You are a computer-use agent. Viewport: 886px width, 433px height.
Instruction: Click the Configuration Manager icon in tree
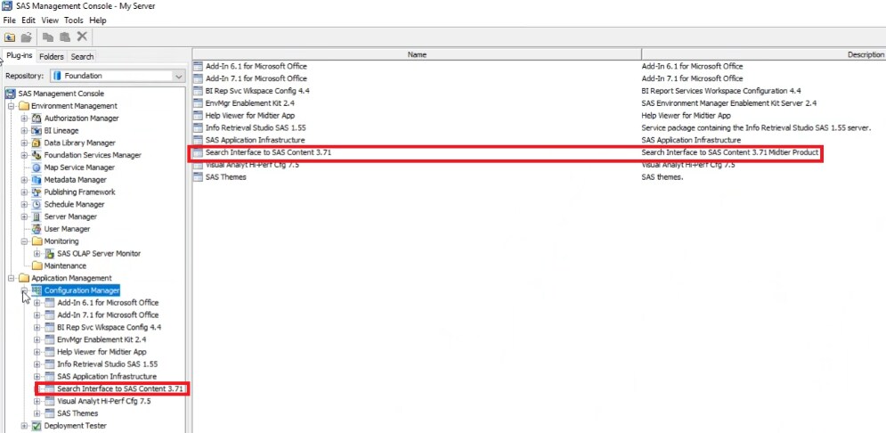37,290
